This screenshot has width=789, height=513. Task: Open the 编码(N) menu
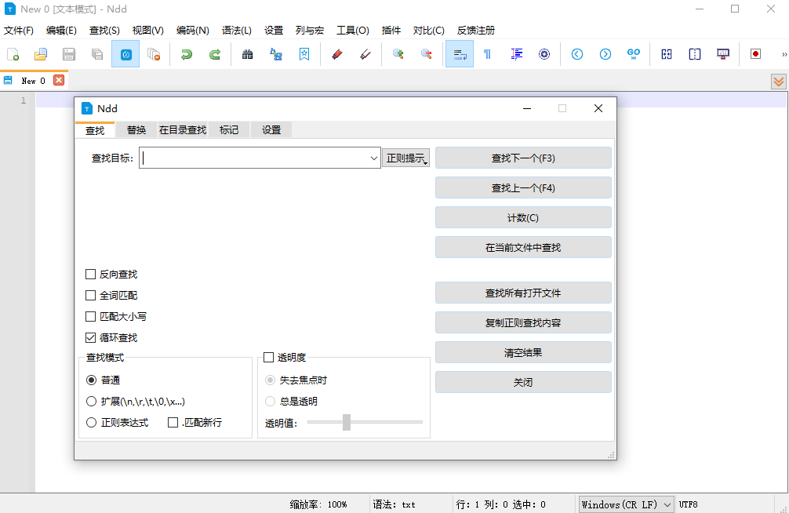point(193,31)
